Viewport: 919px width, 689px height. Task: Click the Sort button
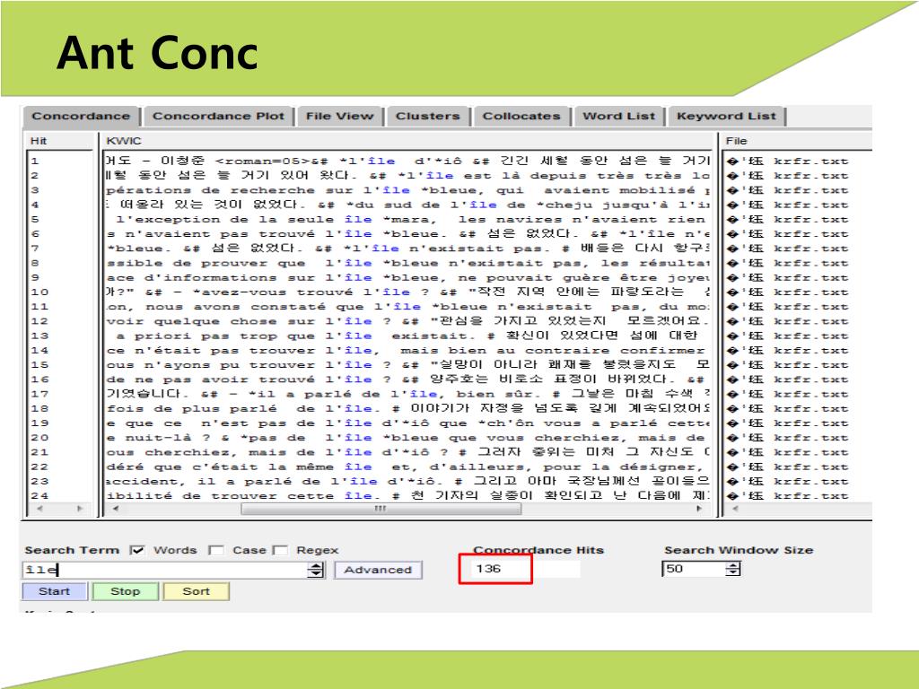pyautogui.click(x=196, y=591)
